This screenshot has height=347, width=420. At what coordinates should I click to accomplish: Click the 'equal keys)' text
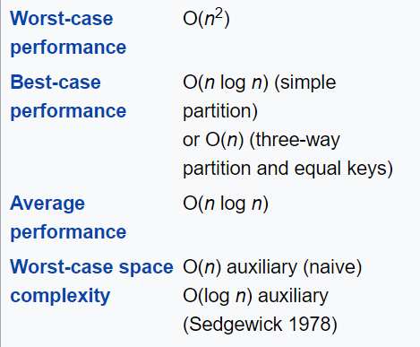pos(343,169)
